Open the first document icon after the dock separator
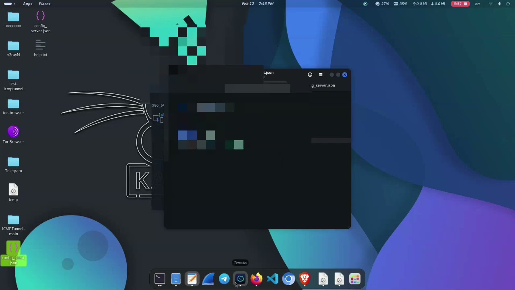Image resolution: width=515 pixels, height=290 pixels. pos(323,279)
